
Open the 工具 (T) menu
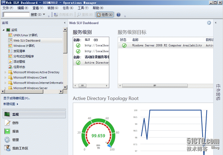83,8
